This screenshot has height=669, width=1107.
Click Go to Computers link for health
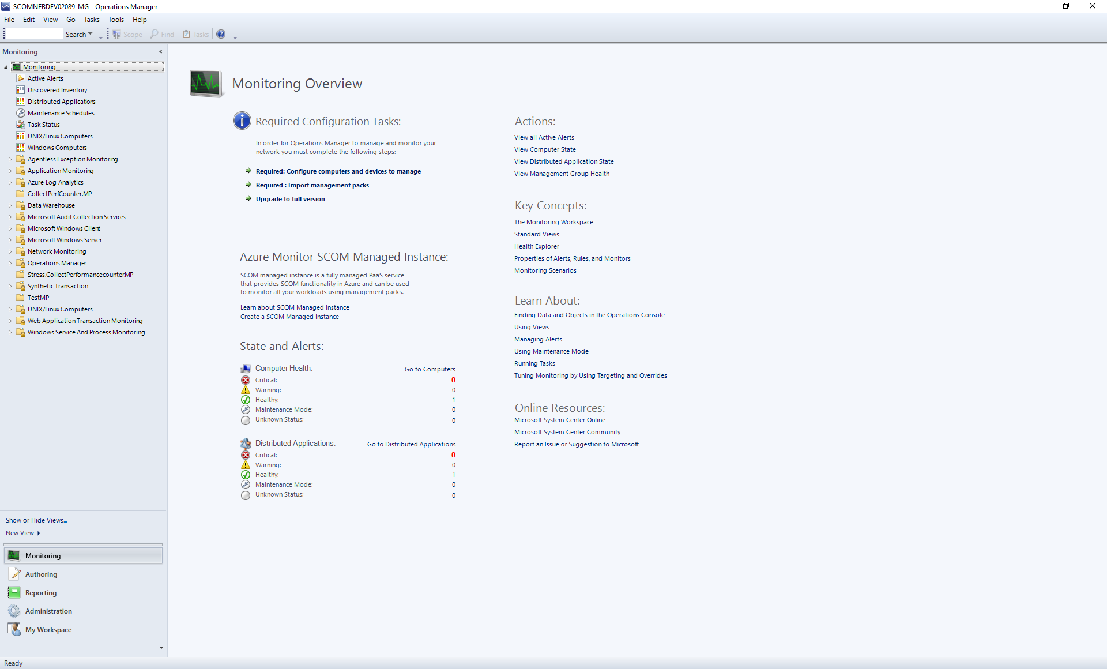click(x=430, y=369)
